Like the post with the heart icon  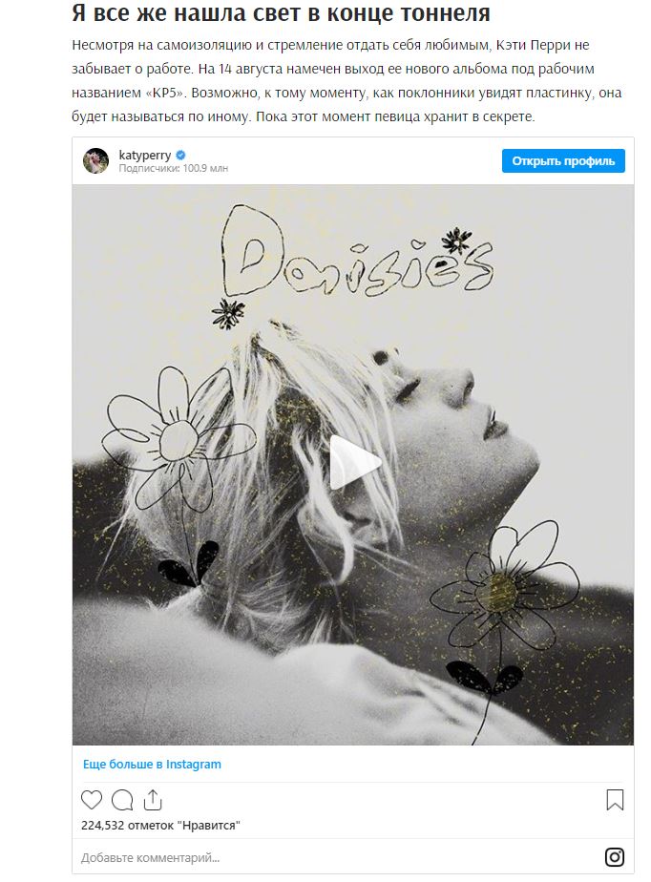click(x=92, y=799)
